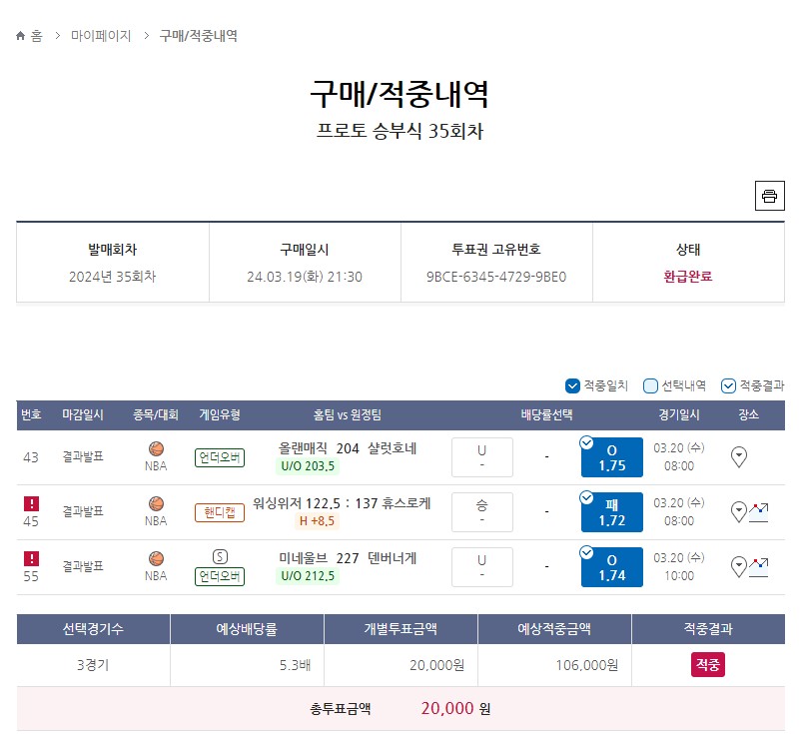Go to 마이페이지 in breadcrumb
The width and height of the screenshot is (800, 734).
pos(101,36)
